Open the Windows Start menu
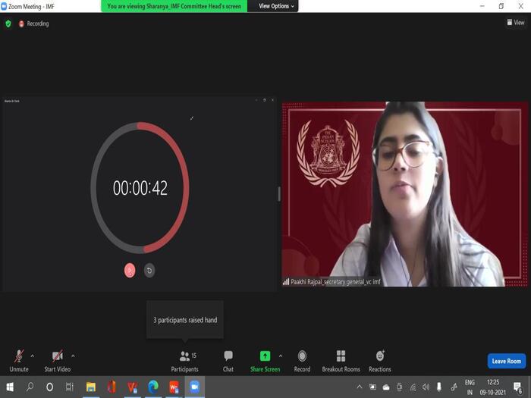This screenshot has width=531, height=398. click(10, 387)
